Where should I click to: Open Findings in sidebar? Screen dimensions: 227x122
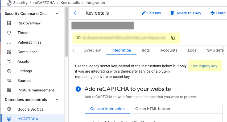[24, 71]
